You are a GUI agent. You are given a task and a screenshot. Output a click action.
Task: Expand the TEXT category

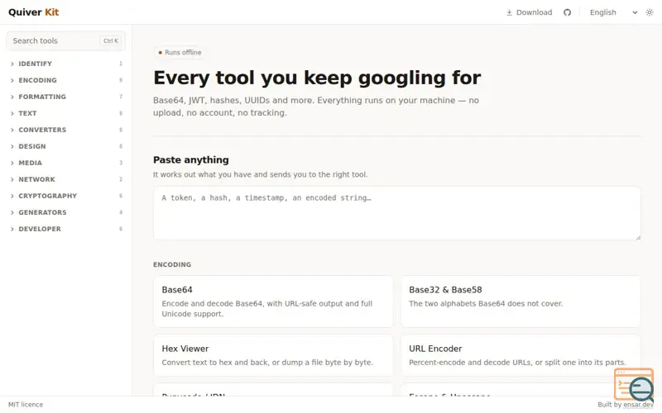(x=66, y=113)
